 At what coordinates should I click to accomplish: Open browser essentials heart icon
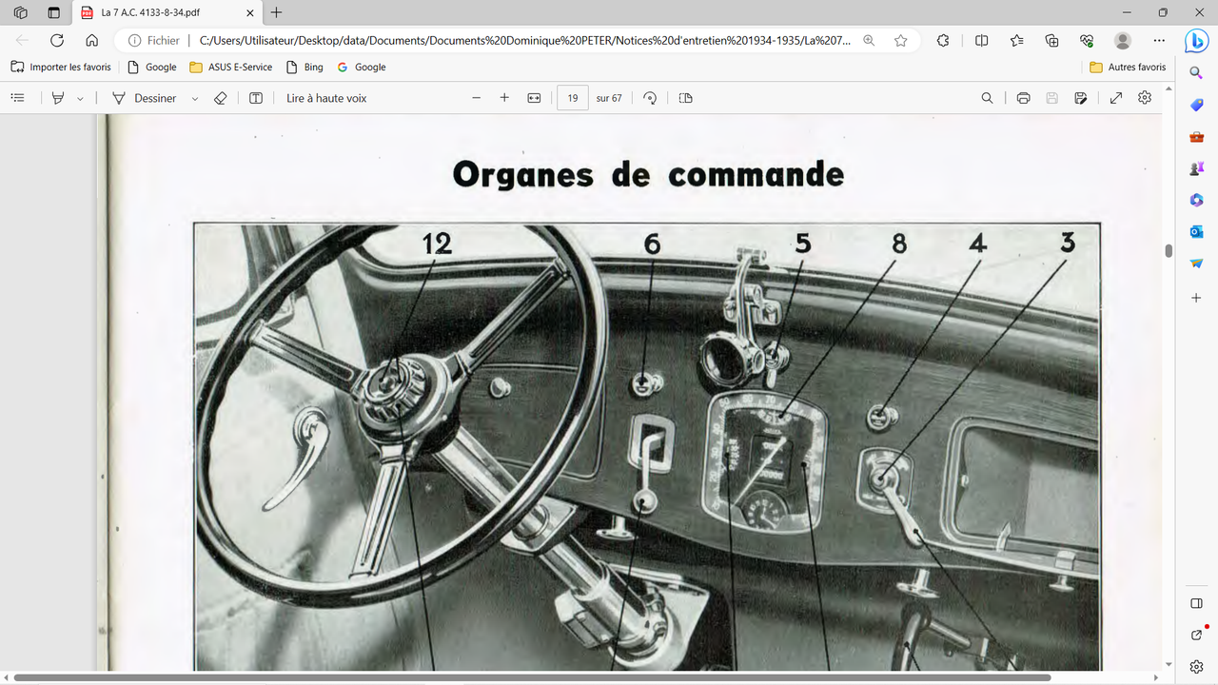pos(1087,40)
